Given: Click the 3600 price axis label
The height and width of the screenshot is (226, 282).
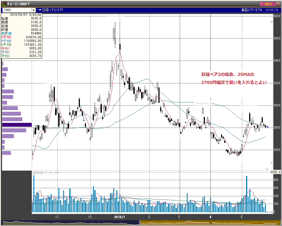Looking at the screenshot, I should 277,38.
